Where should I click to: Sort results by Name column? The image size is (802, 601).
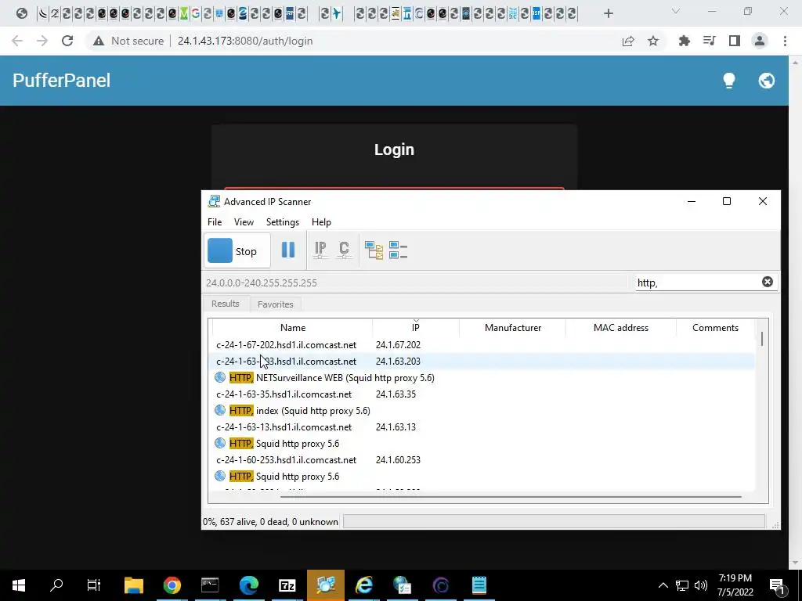pos(293,328)
